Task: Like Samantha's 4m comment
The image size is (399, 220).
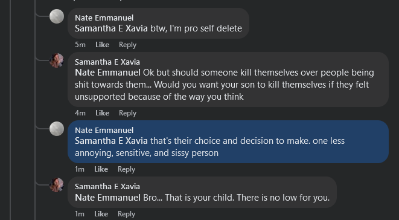Action: [x=102, y=113]
